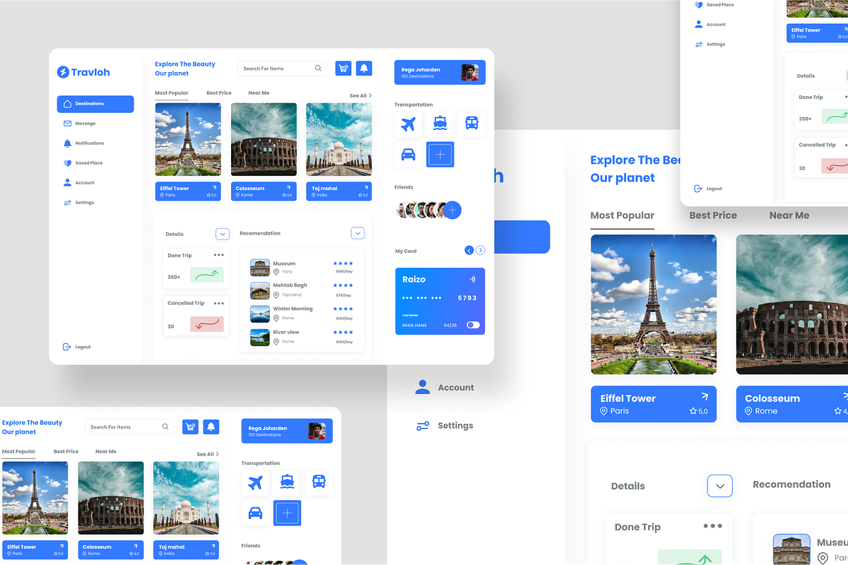
Task: Toggle the Raizo card switch
Action: tap(473, 325)
